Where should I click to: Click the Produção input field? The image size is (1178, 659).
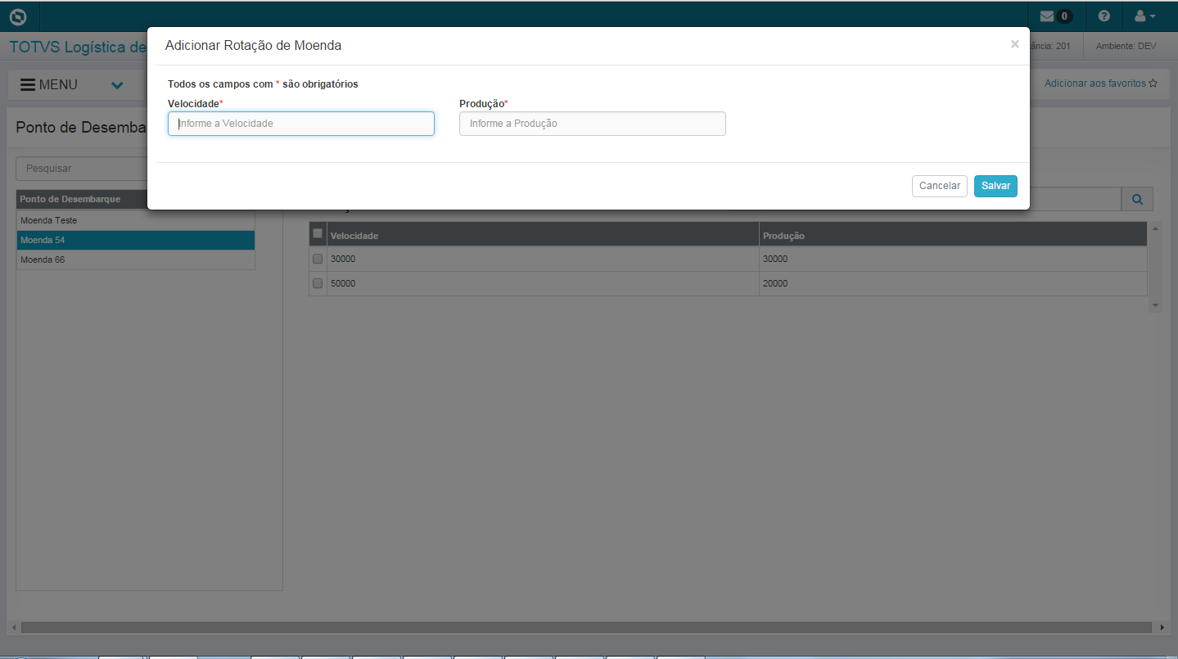click(x=593, y=124)
